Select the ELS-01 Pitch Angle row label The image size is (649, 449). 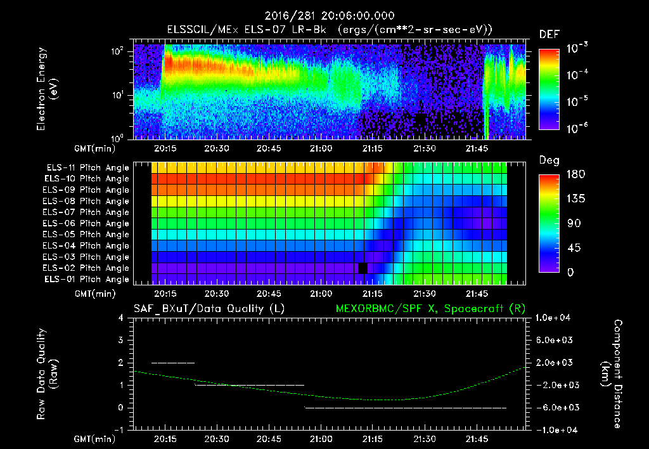87,279
